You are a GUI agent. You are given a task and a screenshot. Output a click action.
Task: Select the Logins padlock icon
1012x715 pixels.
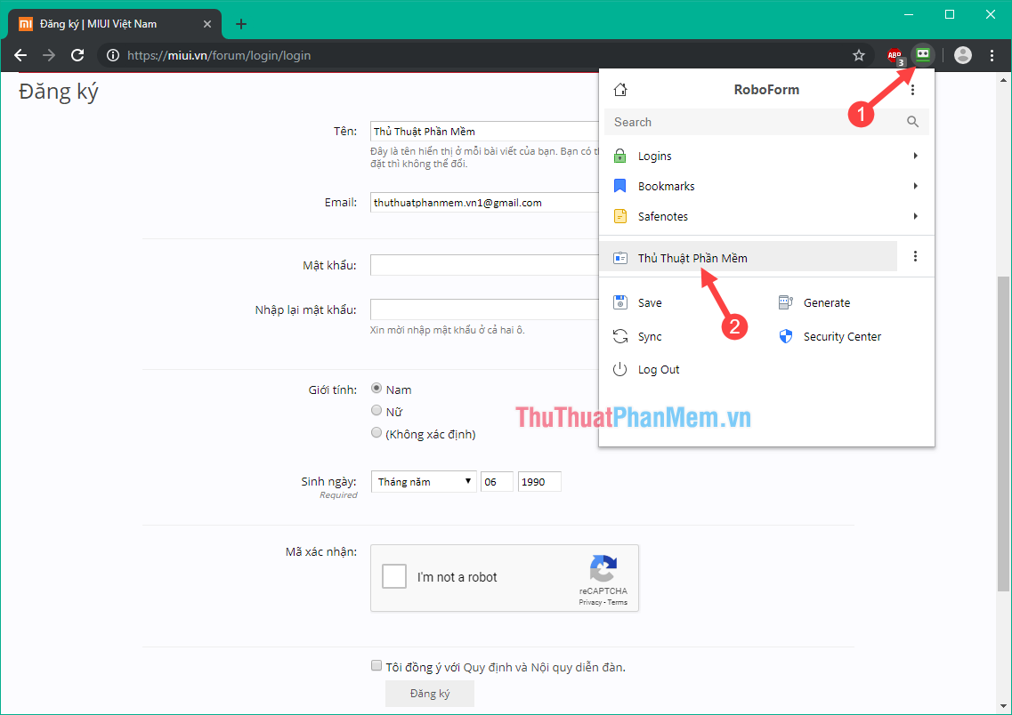619,155
